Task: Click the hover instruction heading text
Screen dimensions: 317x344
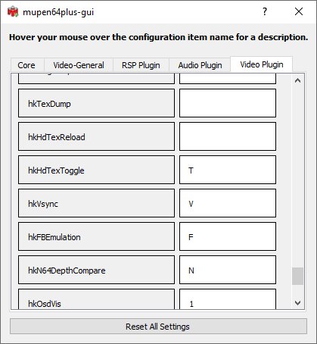Action: (158, 37)
